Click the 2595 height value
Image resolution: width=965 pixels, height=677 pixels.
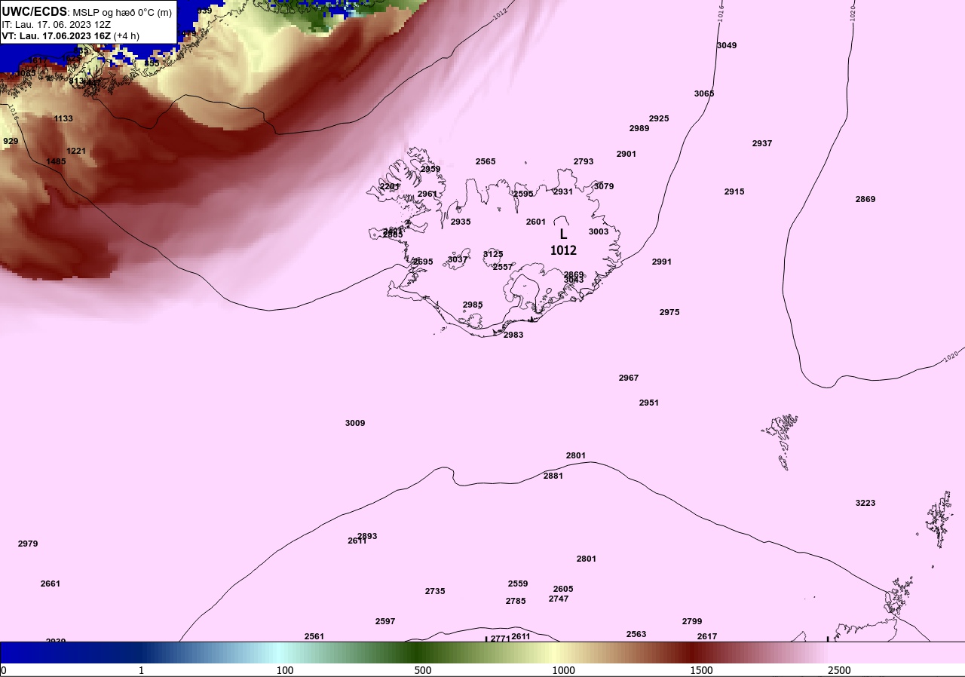point(523,194)
